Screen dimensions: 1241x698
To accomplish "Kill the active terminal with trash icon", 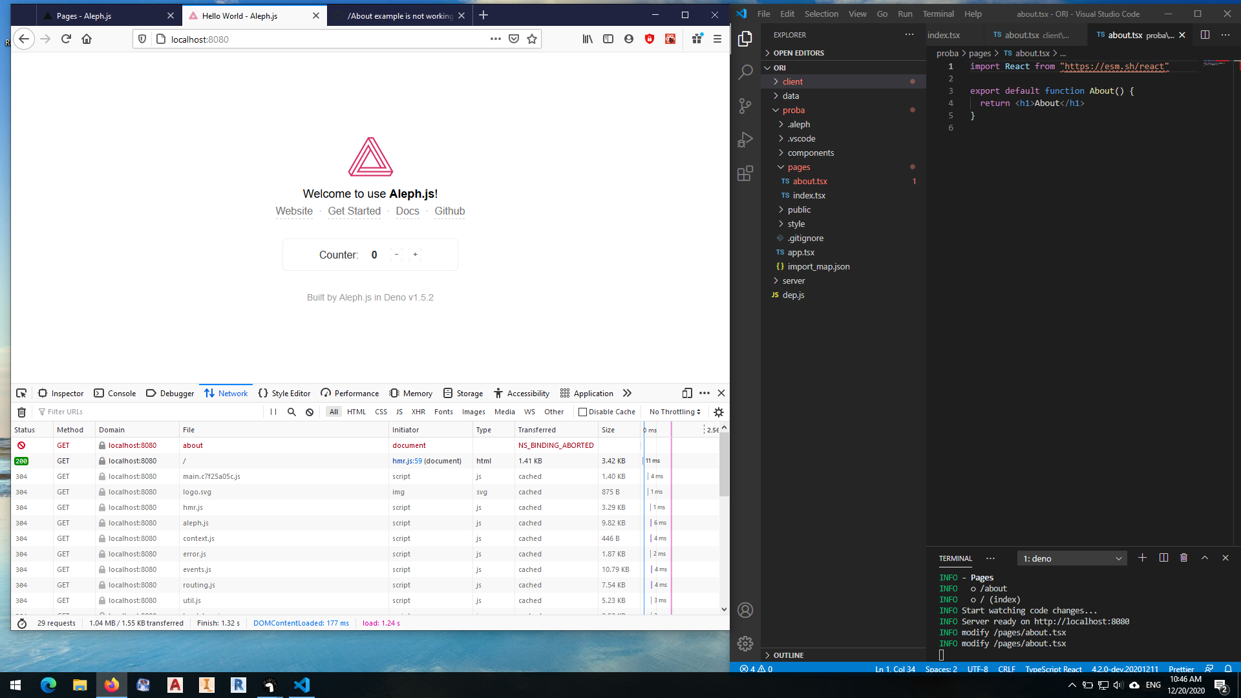I will 1184,557.
